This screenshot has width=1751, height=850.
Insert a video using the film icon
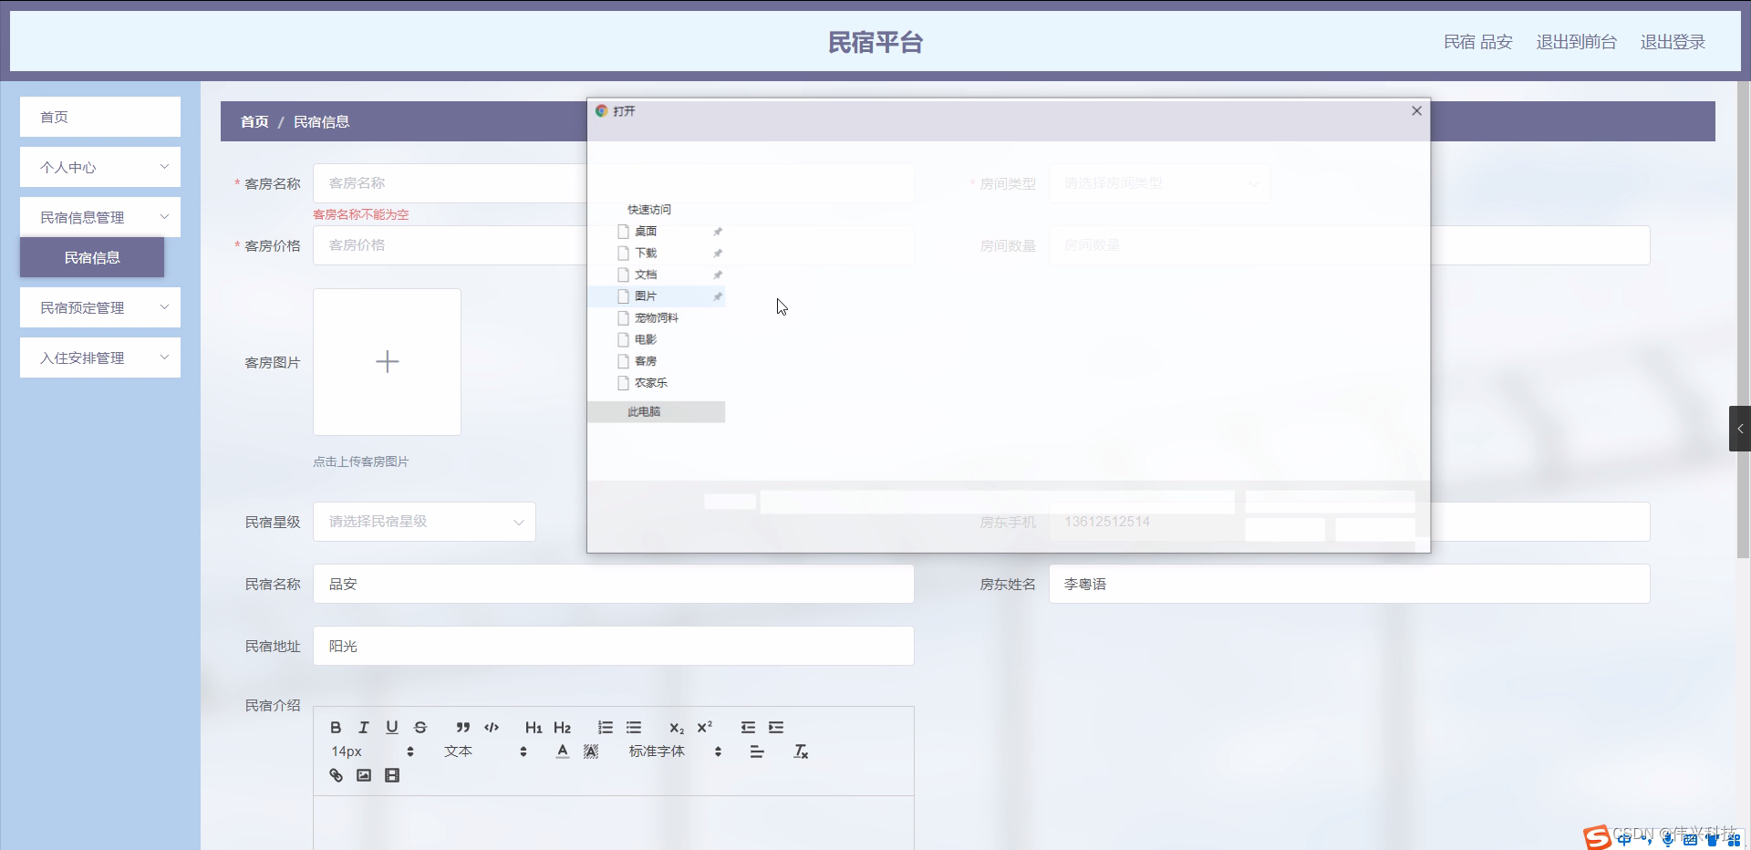392,775
